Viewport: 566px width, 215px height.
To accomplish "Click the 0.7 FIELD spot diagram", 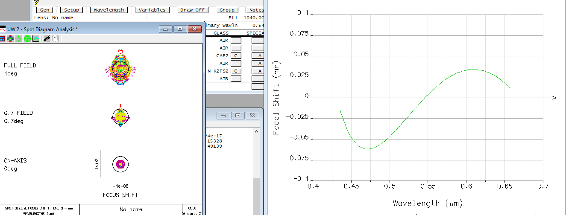I will coord(120,116).
